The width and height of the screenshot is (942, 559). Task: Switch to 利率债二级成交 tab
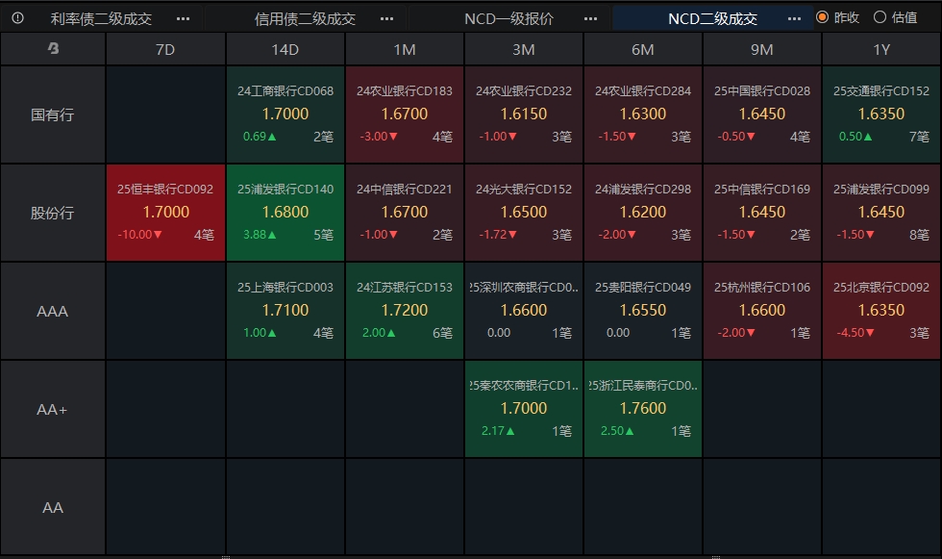[101, 18]
